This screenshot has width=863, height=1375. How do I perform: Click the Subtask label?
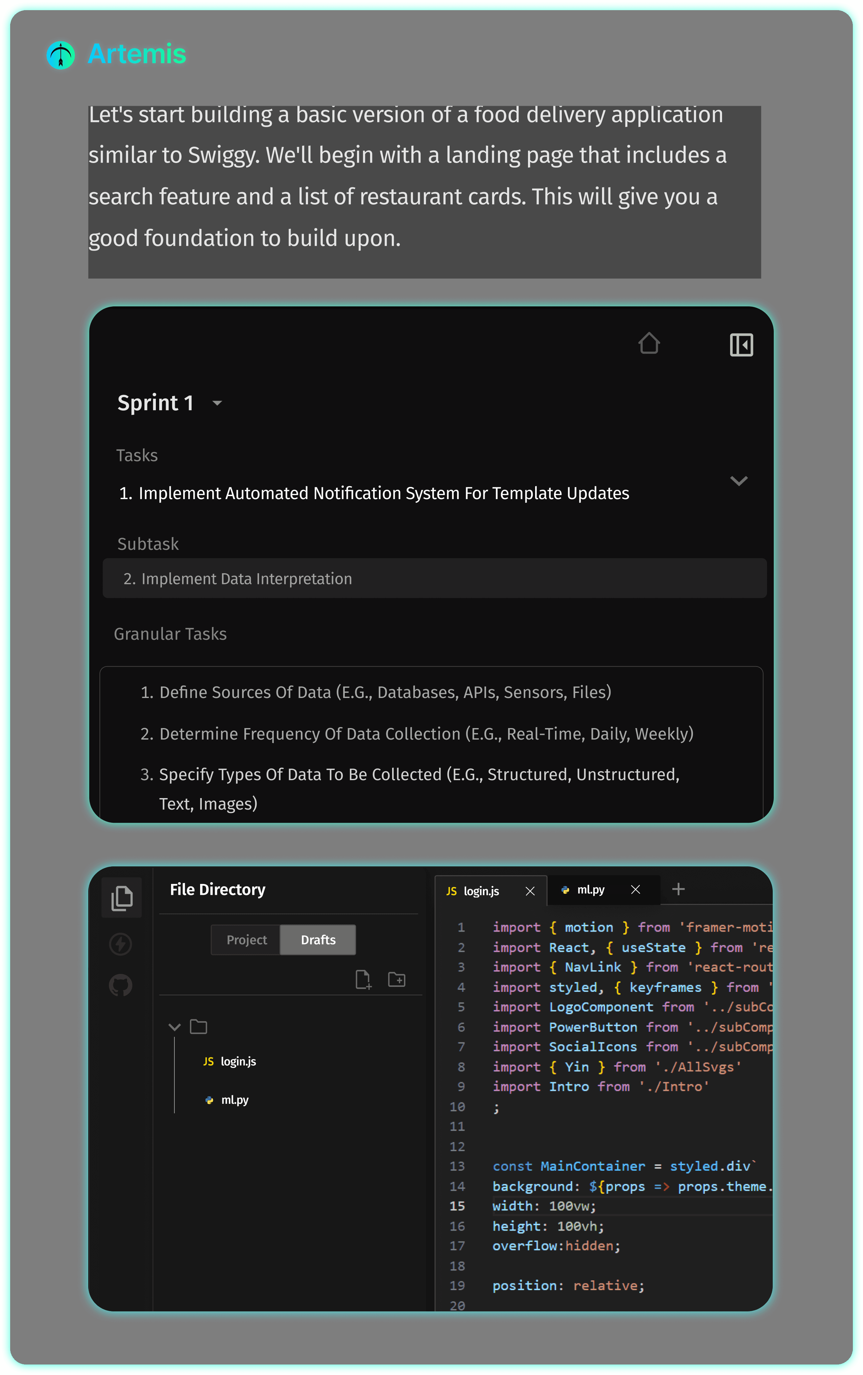pyautogui.click(x=148, y=544)
